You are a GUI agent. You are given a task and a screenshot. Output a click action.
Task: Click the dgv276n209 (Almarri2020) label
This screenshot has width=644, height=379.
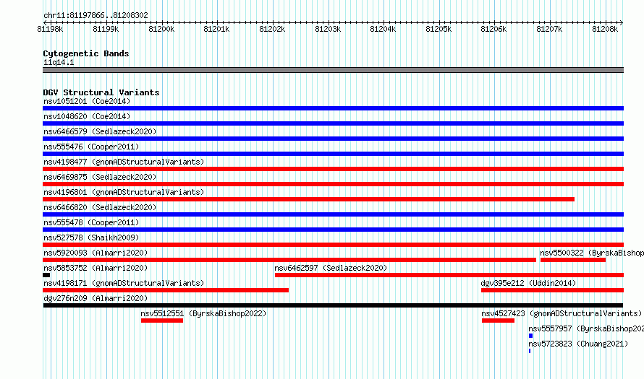point(96,298)
